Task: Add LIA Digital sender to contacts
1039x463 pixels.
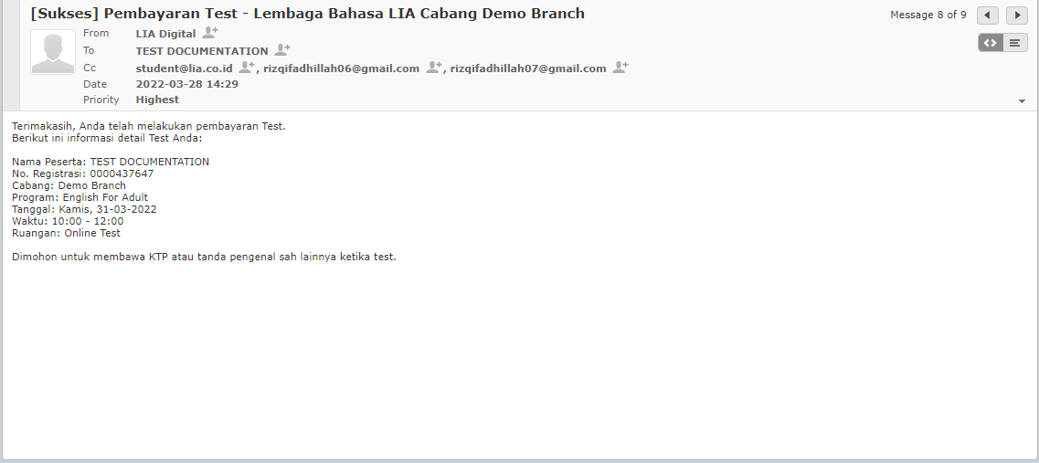Action: click(210, 33)
